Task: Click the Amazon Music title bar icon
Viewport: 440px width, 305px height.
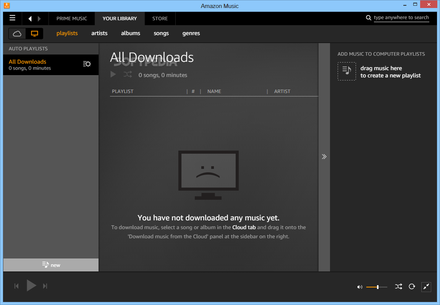Action: pyautogui.click(x=7, y=5)
